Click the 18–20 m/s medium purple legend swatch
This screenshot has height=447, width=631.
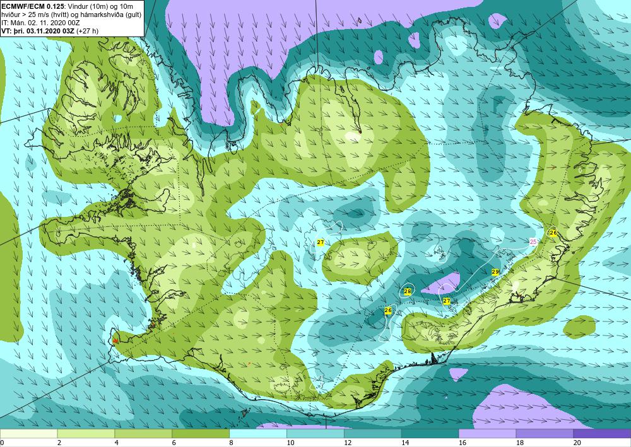(545, 434)
